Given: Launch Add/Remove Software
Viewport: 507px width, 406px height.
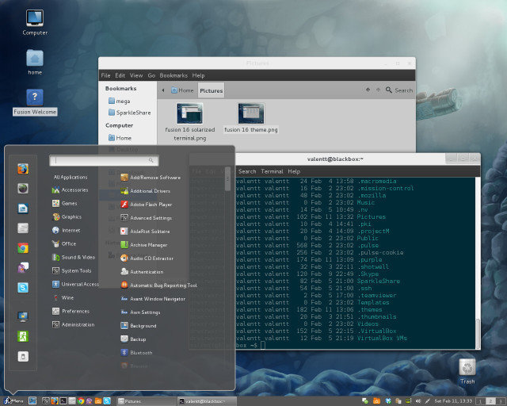Looking at the screenshot, I should [151, 178].
